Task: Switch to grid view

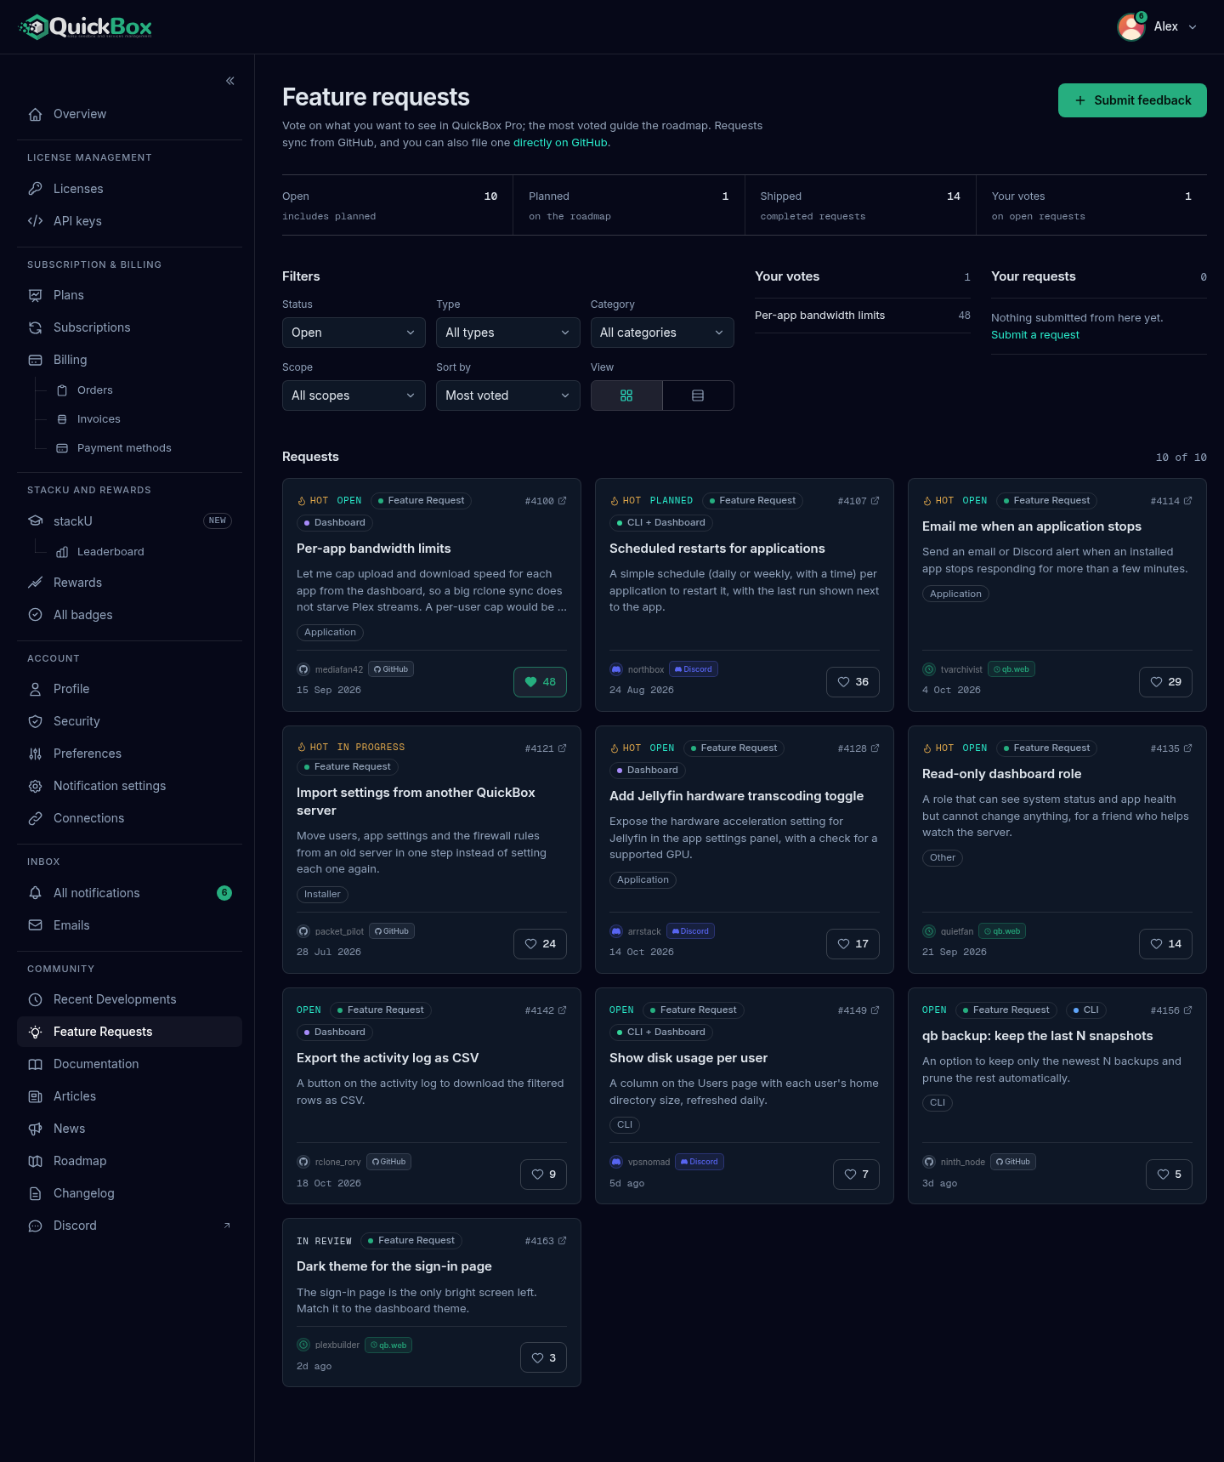Action: tap(626, 395)
